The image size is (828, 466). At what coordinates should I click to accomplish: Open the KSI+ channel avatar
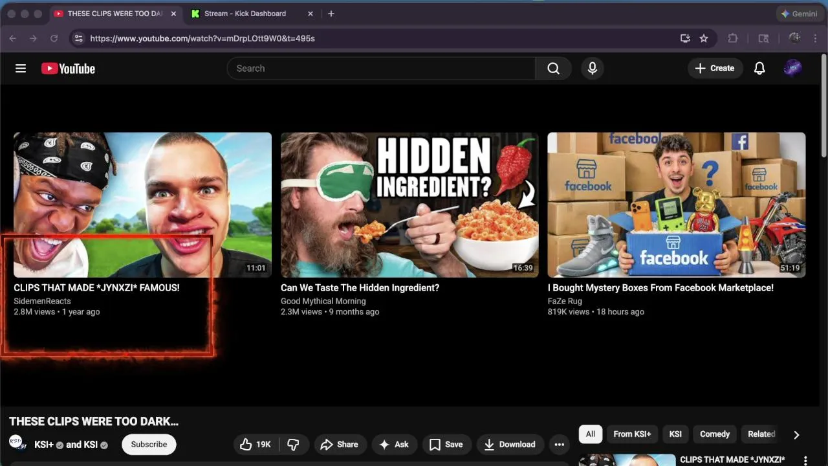[x=17, y=443]
